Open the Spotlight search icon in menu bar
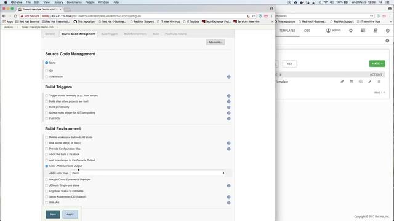Screen dimensions: 394x221 (381, 2)
